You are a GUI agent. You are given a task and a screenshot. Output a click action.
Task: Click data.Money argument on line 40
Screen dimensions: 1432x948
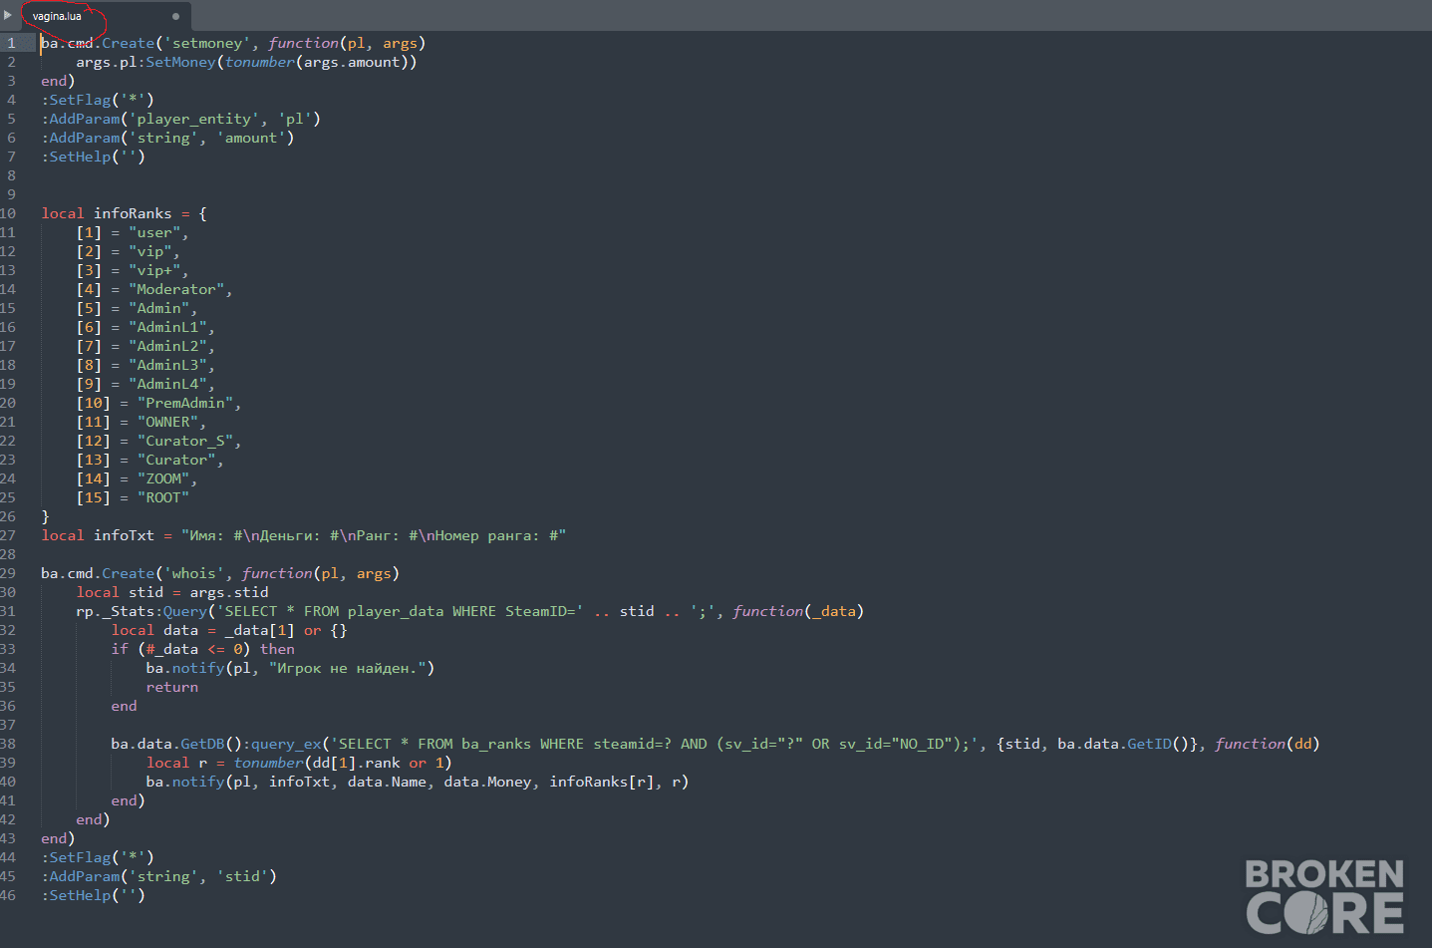[x=487, y=782]
